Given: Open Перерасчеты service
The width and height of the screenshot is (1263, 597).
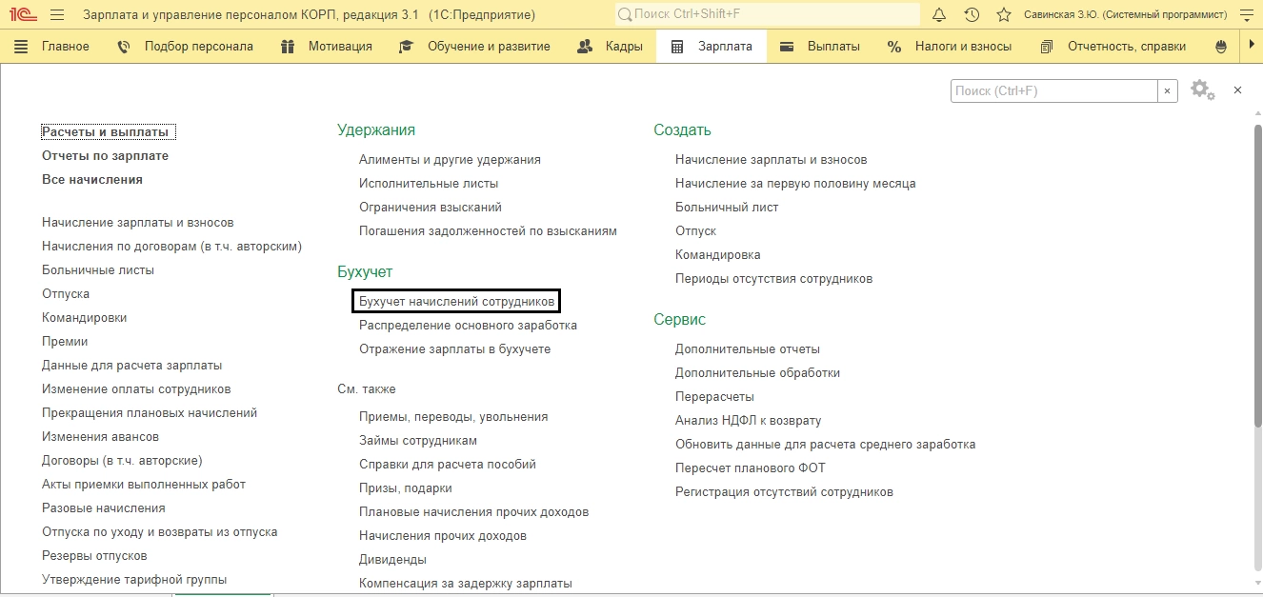Looking at the screenshot, I should pyautogui.click(x=714, y=397).
